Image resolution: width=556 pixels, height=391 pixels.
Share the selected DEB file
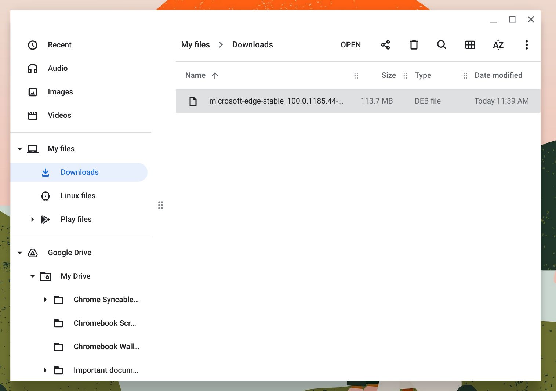tap(385, 44)
